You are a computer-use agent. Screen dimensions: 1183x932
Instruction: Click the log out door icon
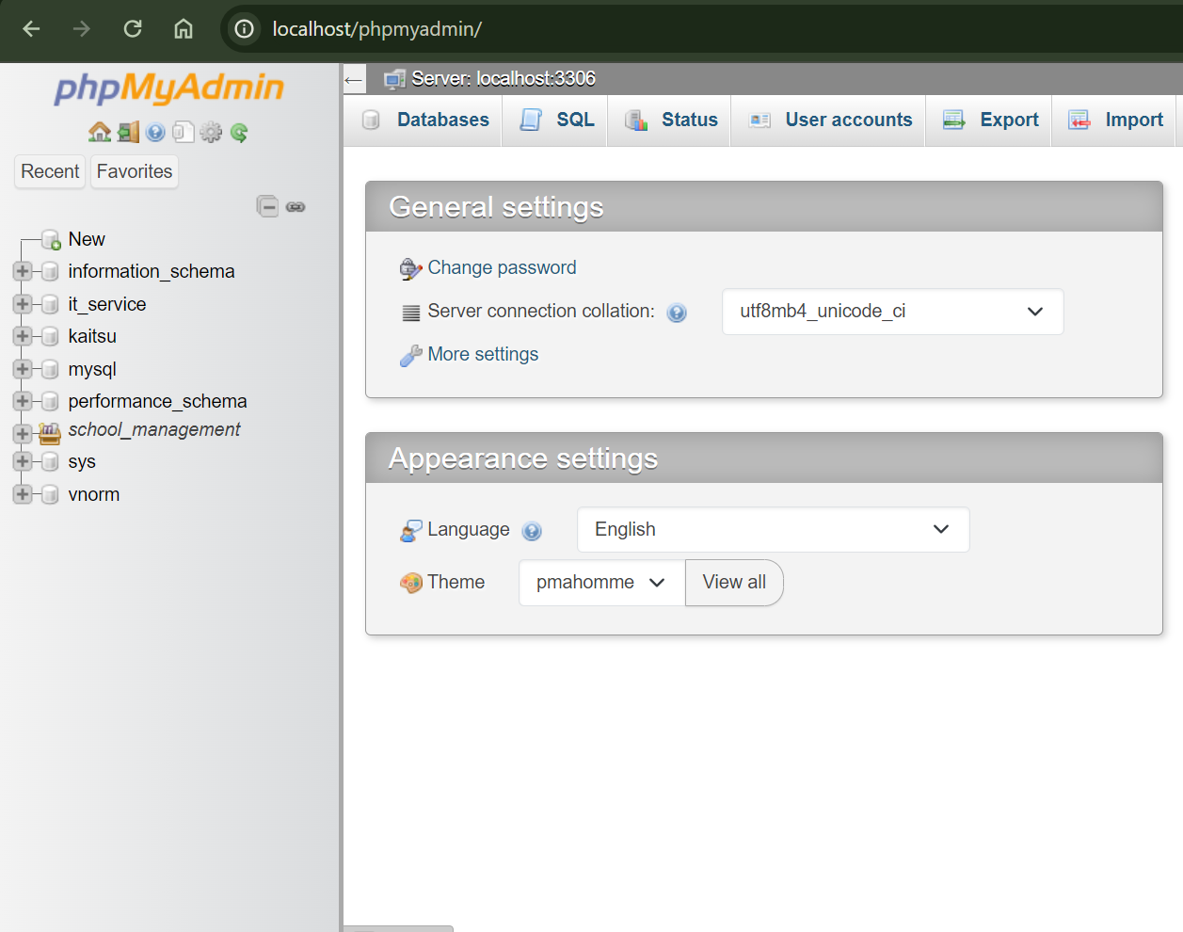pyautogui.click(x=128, y=132)
